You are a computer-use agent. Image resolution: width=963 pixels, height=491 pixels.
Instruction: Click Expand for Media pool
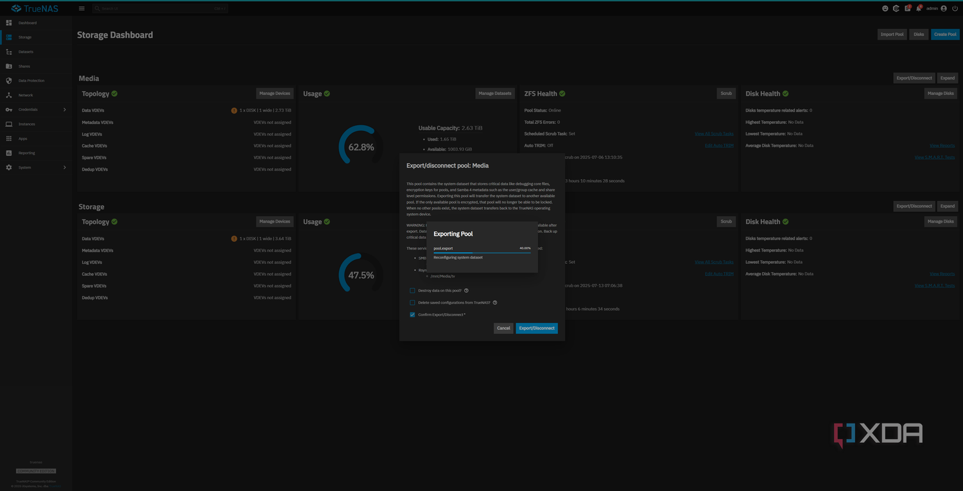(948, 78)
